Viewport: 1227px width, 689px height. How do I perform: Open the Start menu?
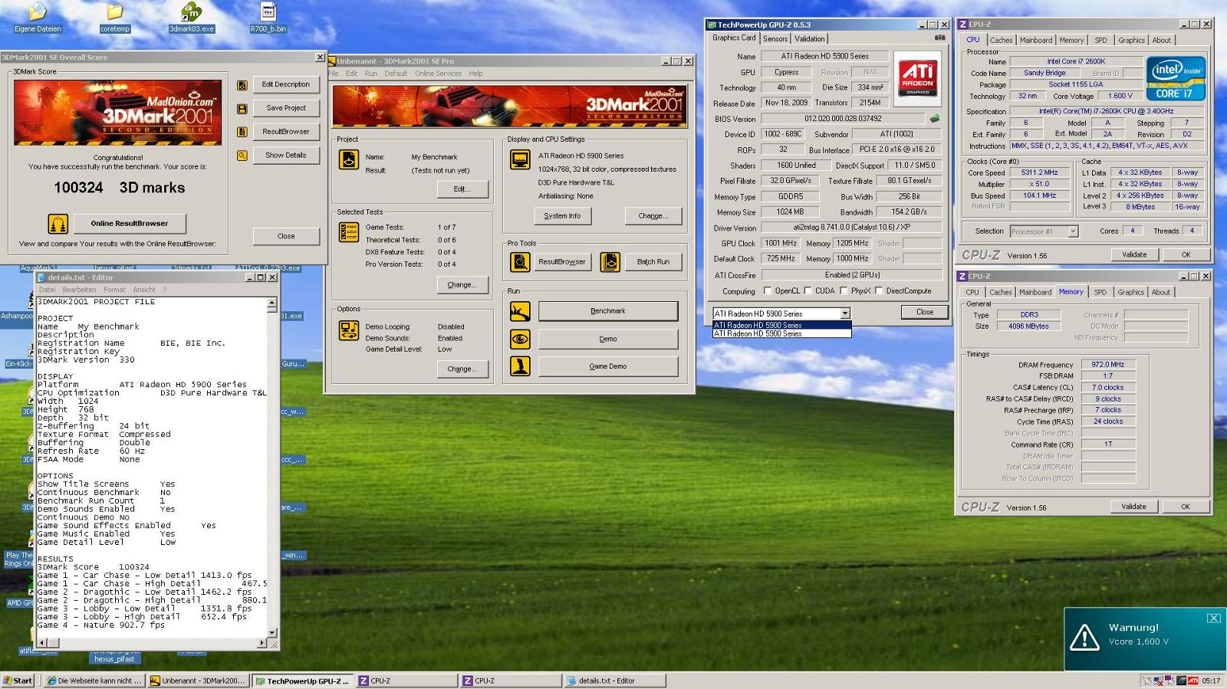click(x=18, y=681)
